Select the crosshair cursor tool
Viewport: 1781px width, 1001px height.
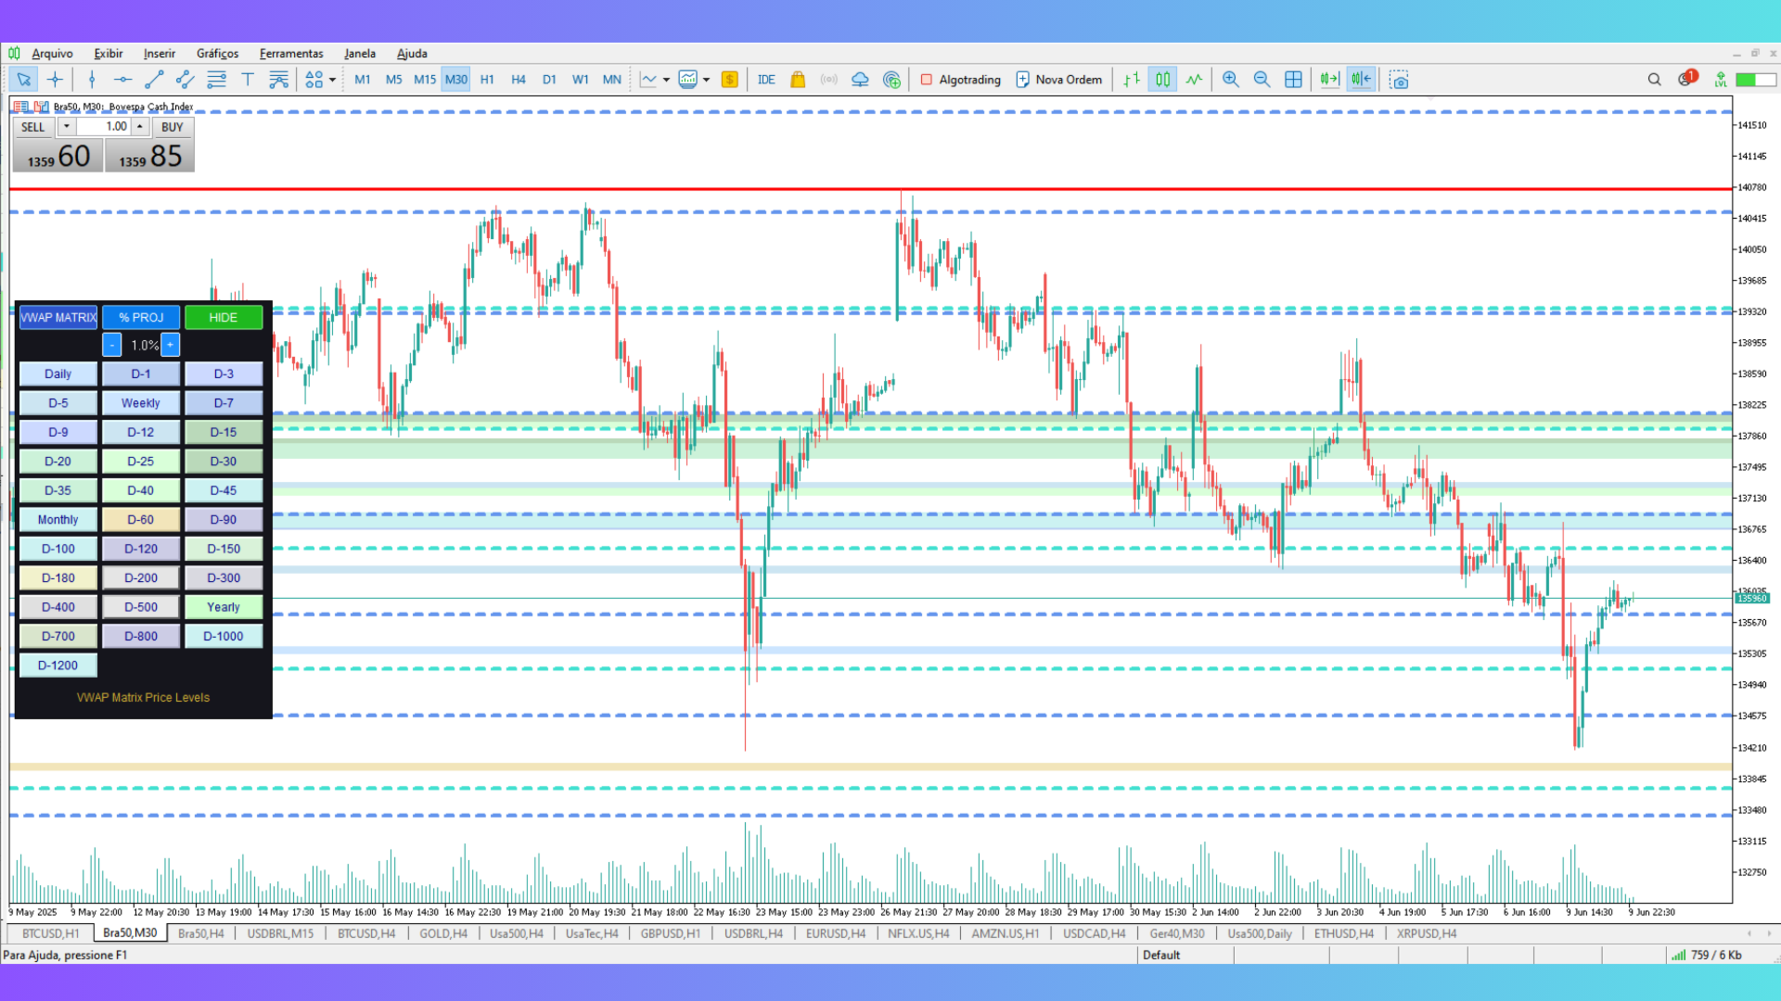point(55,80)
